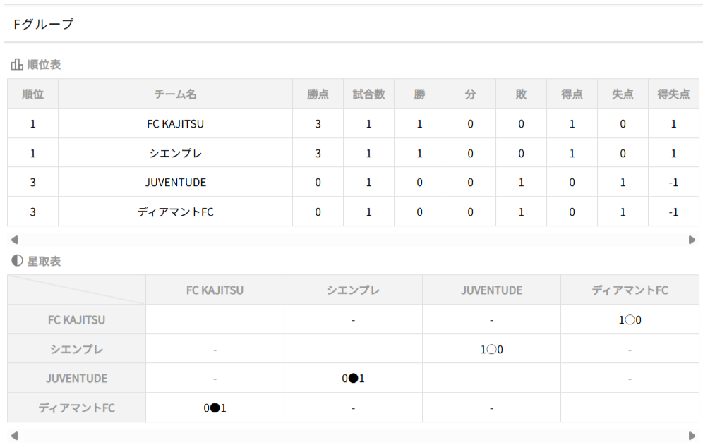Open ディアマントFC's 0●1 loss result

tap(215, 408)
